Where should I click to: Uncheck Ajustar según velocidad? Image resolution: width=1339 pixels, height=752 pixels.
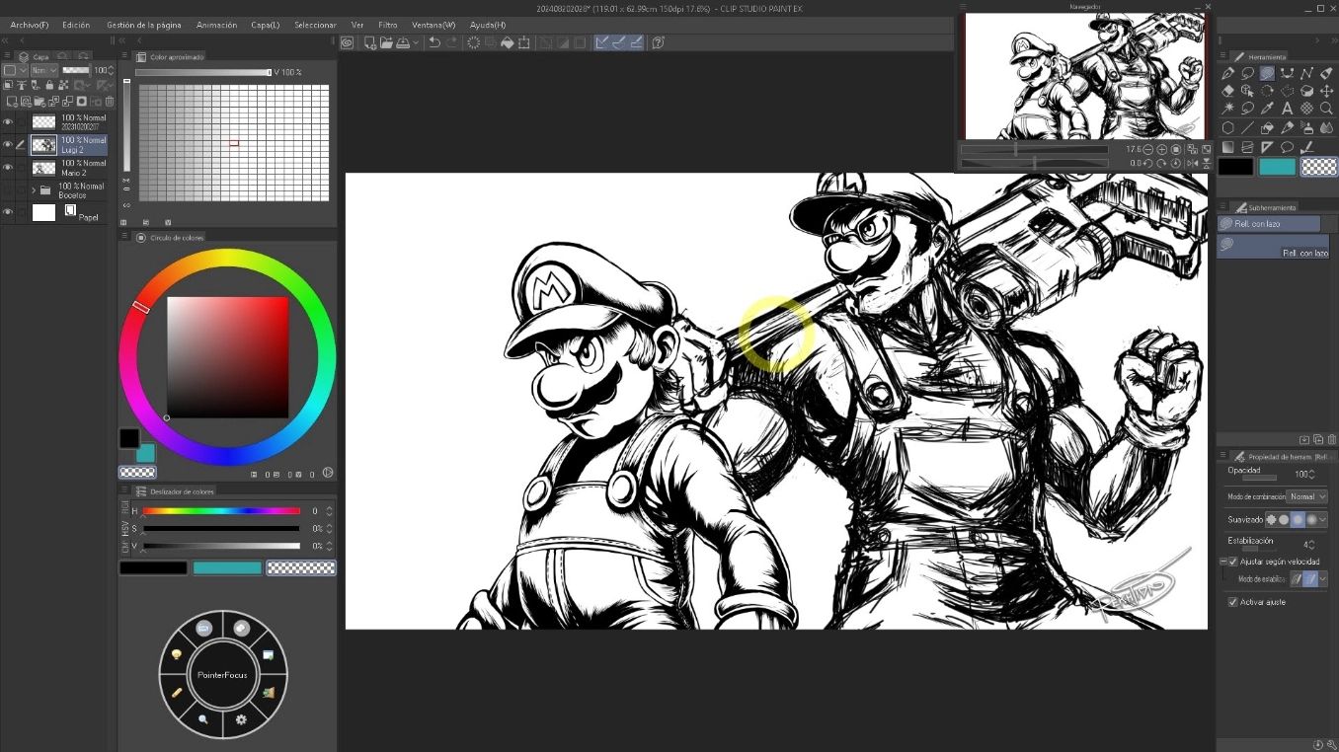tap(1232, 562)
